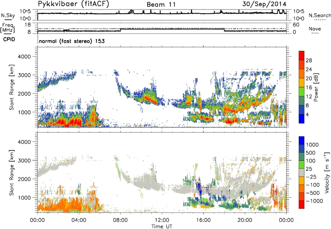
Task: Click the '4000' tick in power panel
Action: [24, 57]
